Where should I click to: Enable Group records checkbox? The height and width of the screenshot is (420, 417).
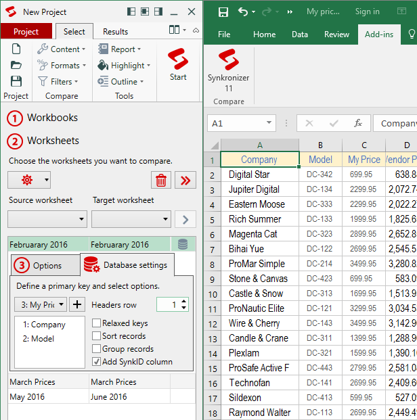(x=96, y=349)
